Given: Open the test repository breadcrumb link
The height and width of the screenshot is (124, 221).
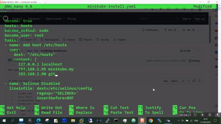Looking at the screenshot, I should [x=29, y=51].
